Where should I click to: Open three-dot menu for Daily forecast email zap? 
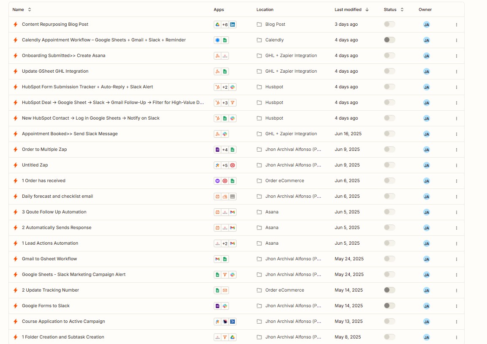[456, 197]
